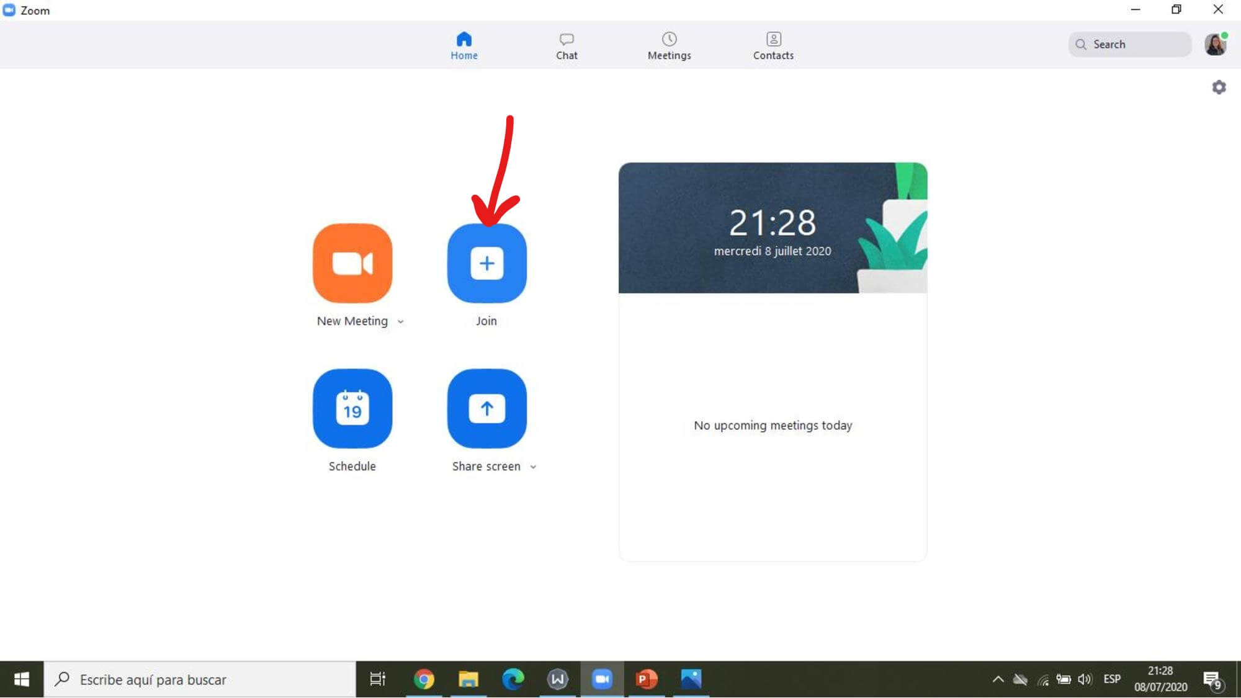
Task: Open the settings gear icon
Action: click(1219, 87)
